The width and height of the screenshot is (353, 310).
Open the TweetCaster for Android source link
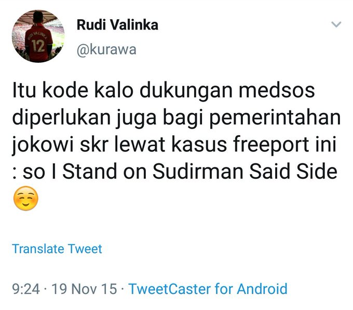coord(208,289)
